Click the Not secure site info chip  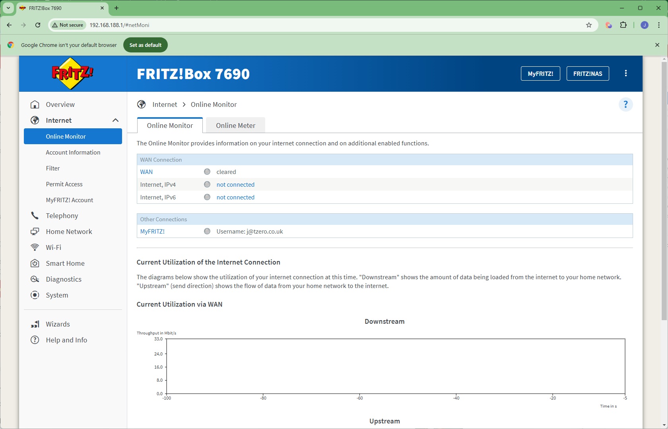click(x=68, y=25)
